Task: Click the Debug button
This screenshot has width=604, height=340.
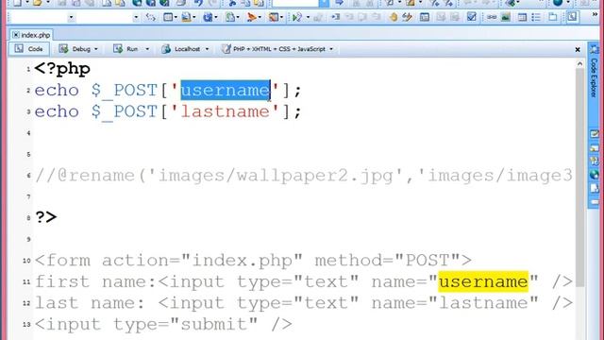Action: (75, 49)
